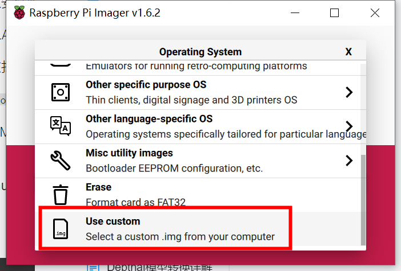Expand Other specific purpose OS chevron

tap(349, 92)
